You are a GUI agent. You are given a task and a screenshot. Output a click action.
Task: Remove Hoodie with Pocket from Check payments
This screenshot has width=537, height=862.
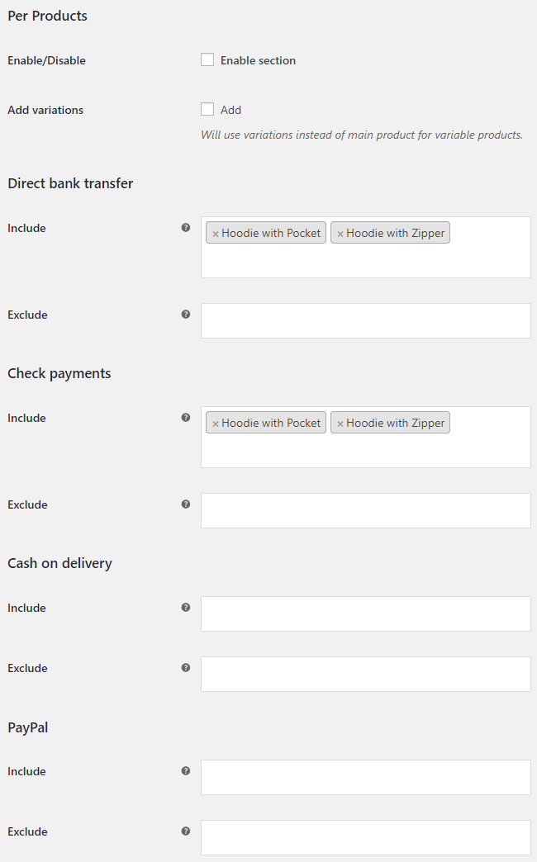pos(216,424)
